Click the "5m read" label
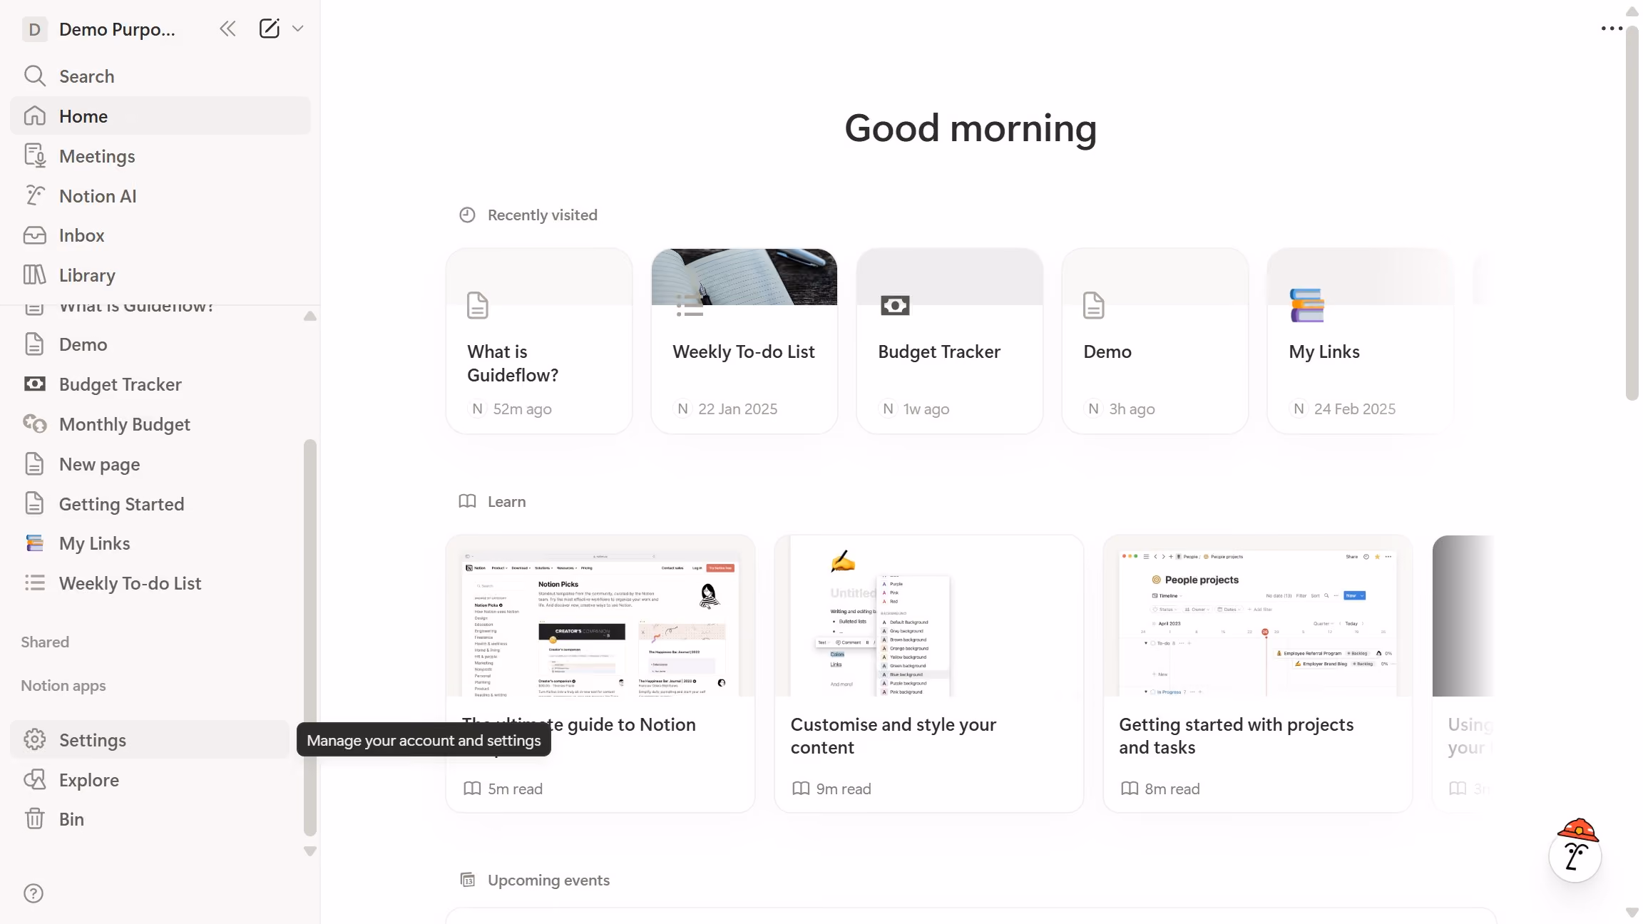The height and width of the screenshot is (924, 1643). (515, 789)
